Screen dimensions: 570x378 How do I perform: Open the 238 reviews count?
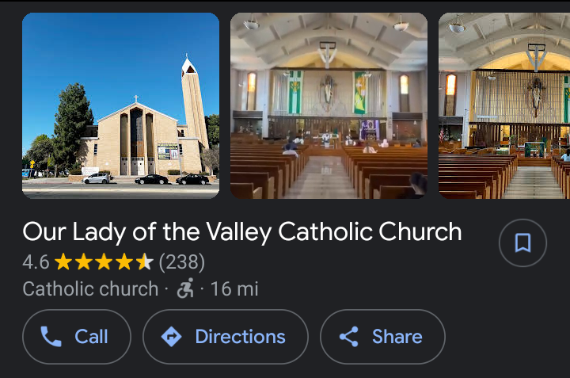[x=182, y=262]
